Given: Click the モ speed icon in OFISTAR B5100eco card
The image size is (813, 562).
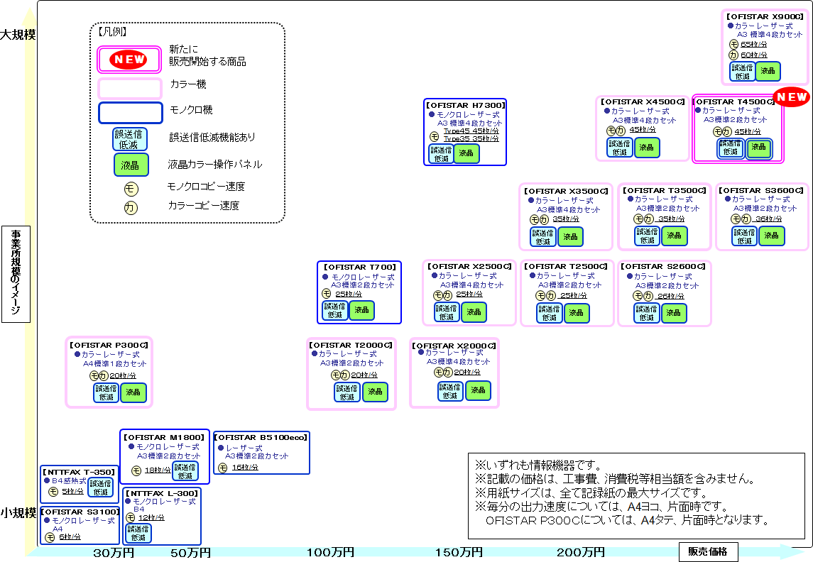Looking at the screenshot, I should pos(223,468).
